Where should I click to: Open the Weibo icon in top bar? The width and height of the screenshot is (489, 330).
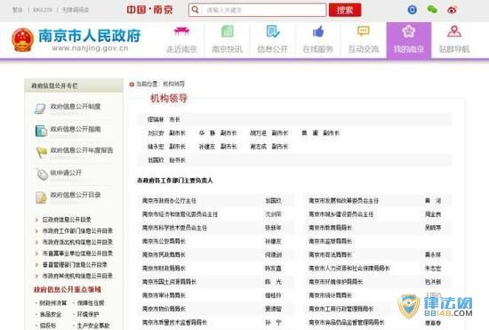tap(452, 10)
